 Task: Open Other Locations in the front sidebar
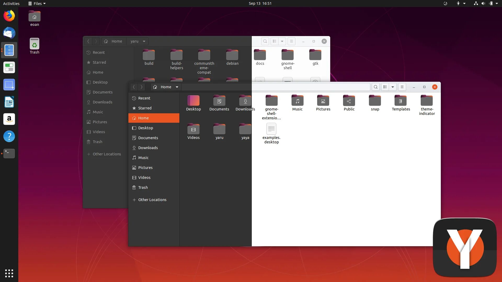(152, 200)
